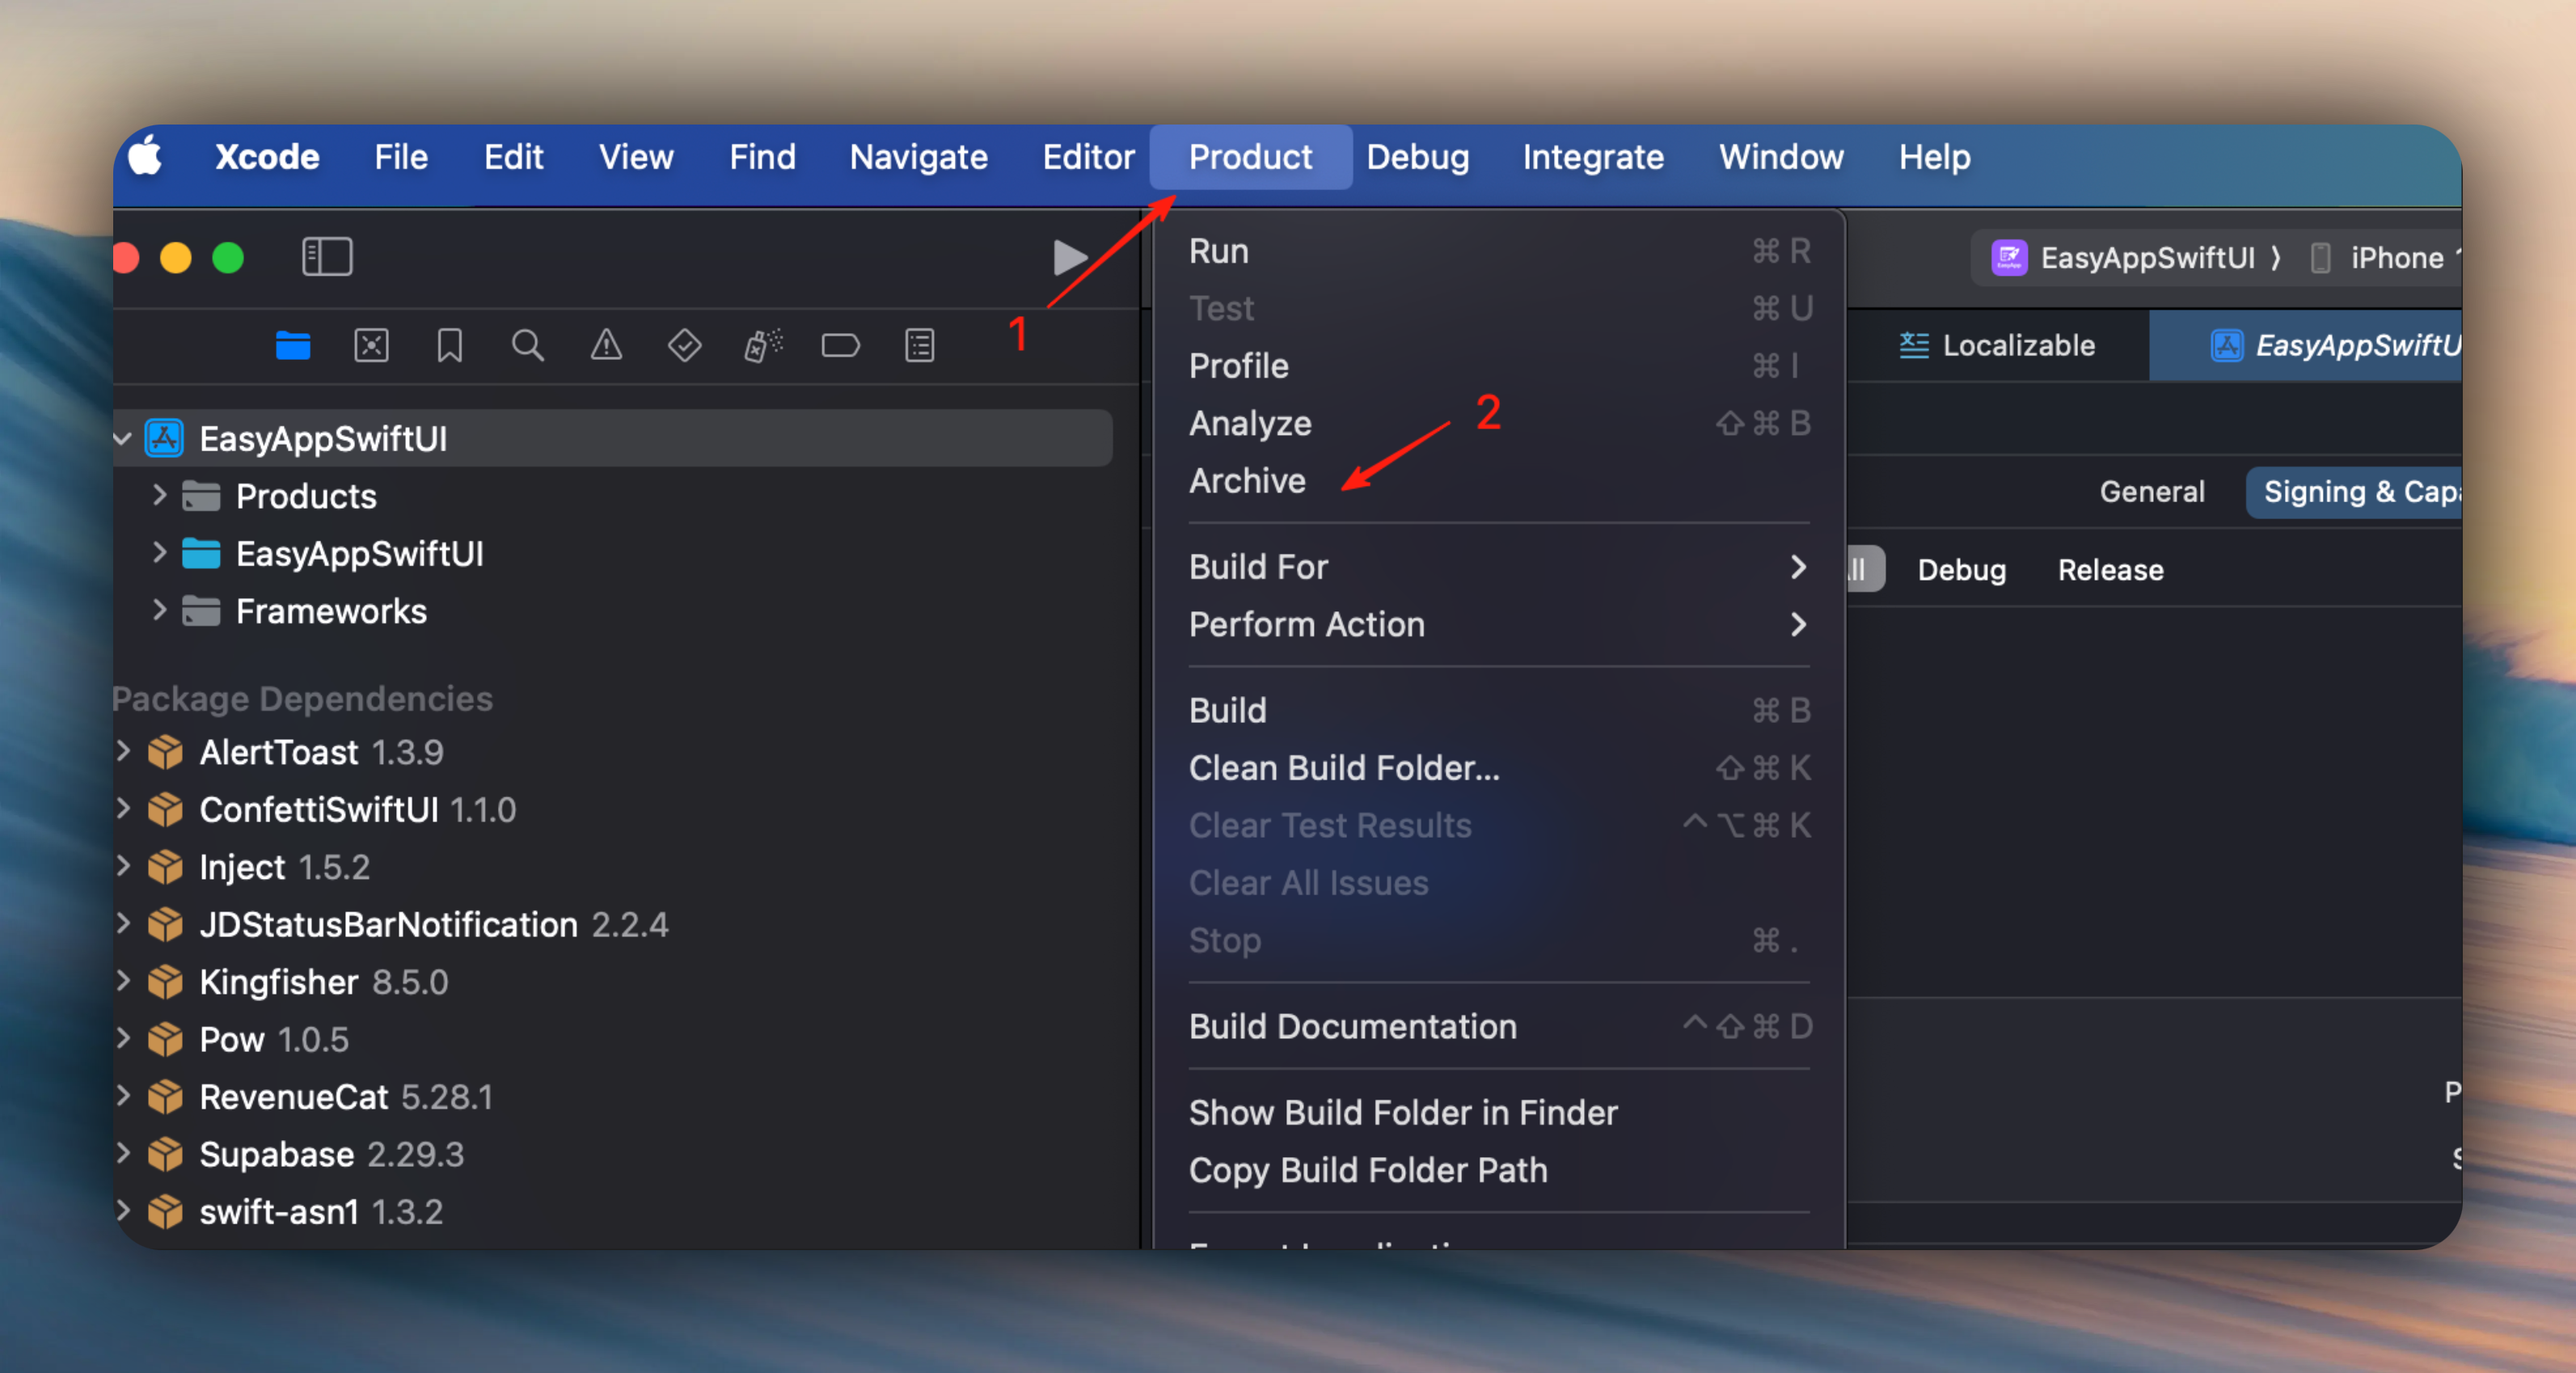The height and width of the screenshot is (1373, 2576).
Task: Expand the Kingfisher package dependency
Action: point(123,981)
